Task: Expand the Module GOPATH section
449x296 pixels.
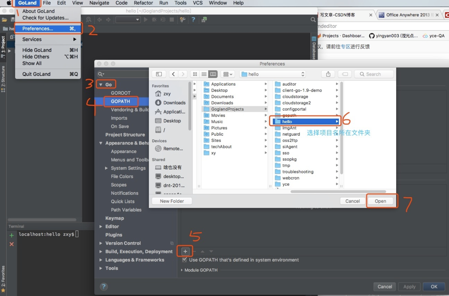Action: click(x=182, y=270)
